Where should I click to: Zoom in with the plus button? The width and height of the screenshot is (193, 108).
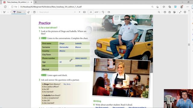[80, 12]
